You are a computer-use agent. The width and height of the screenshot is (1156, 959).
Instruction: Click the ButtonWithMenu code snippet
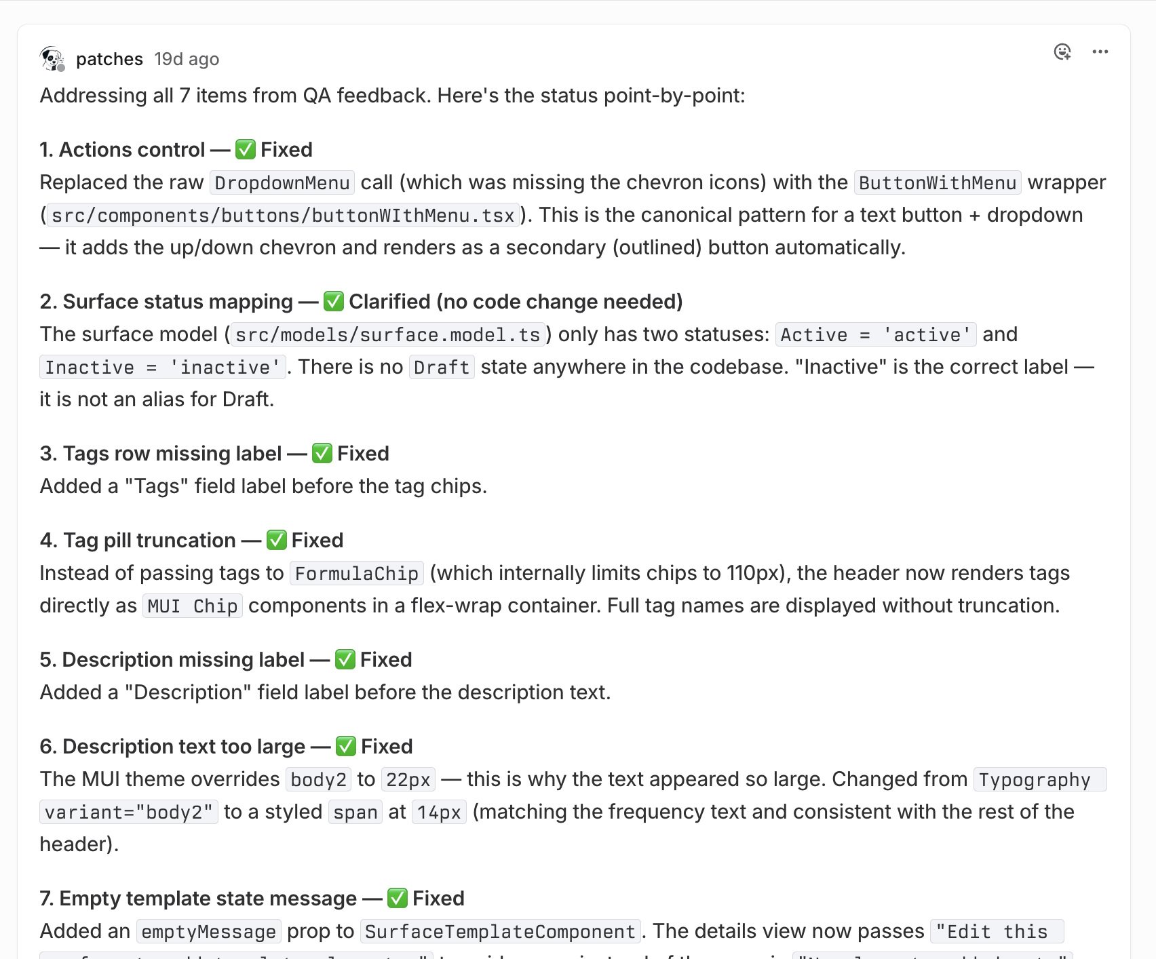click(938, 182)
